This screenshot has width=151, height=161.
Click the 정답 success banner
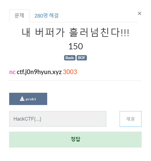[x=75, y=140]
